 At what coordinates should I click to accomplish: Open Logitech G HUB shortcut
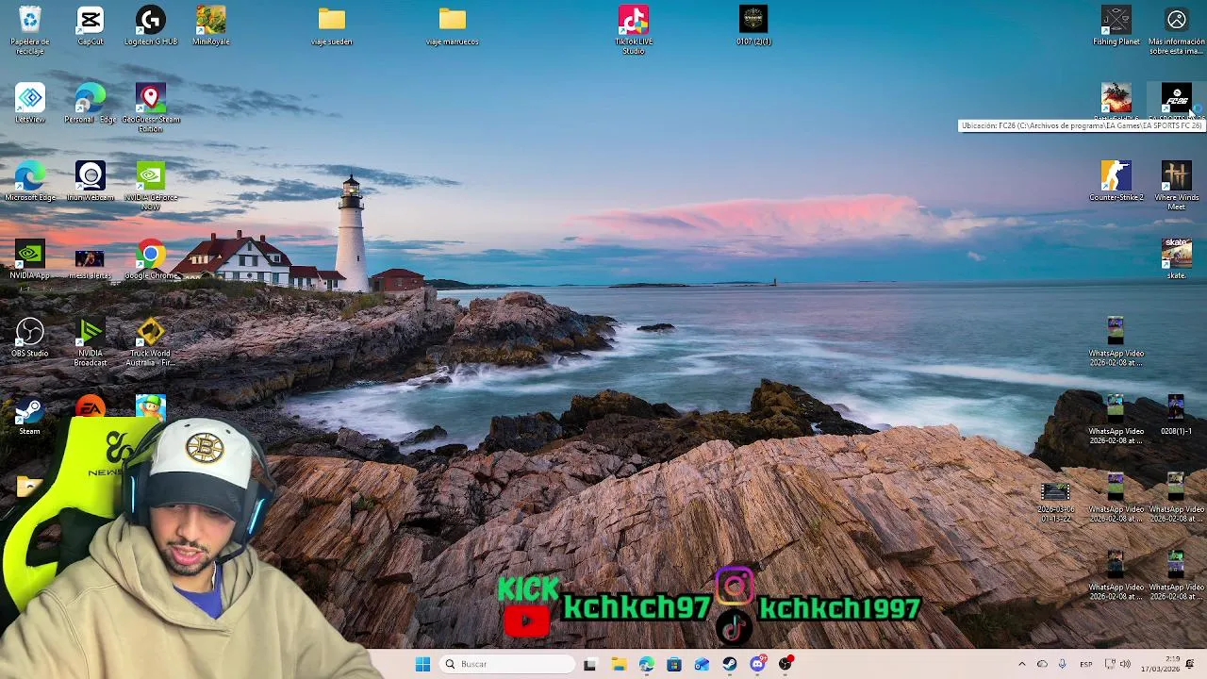(x=151, y=25)
